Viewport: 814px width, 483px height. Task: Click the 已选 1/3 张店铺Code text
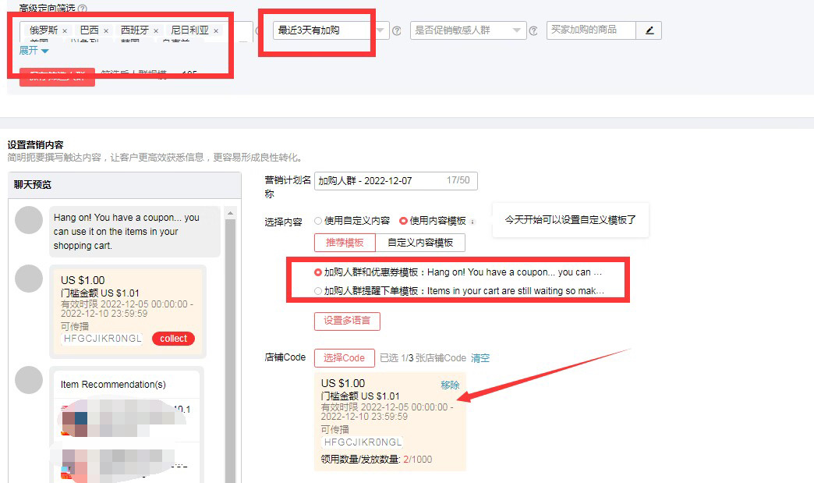coord(423,358)
